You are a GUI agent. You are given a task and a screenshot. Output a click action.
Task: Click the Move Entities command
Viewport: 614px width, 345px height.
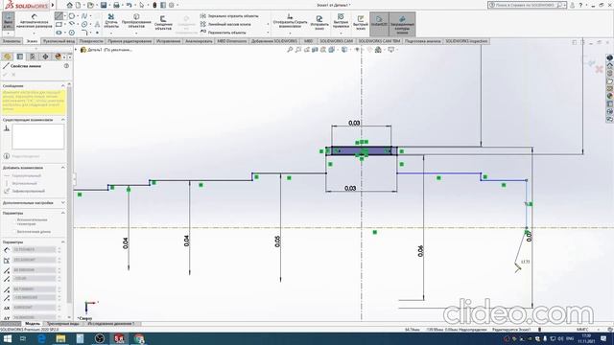point(224,33)
